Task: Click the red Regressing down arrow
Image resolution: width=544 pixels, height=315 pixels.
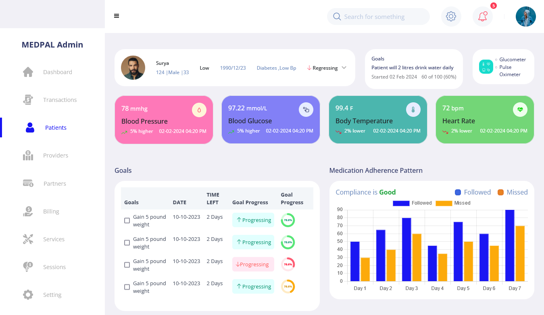Action: click(309, 68)
